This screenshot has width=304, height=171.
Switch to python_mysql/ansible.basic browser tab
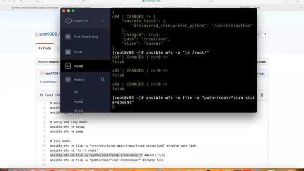point(51,8)
